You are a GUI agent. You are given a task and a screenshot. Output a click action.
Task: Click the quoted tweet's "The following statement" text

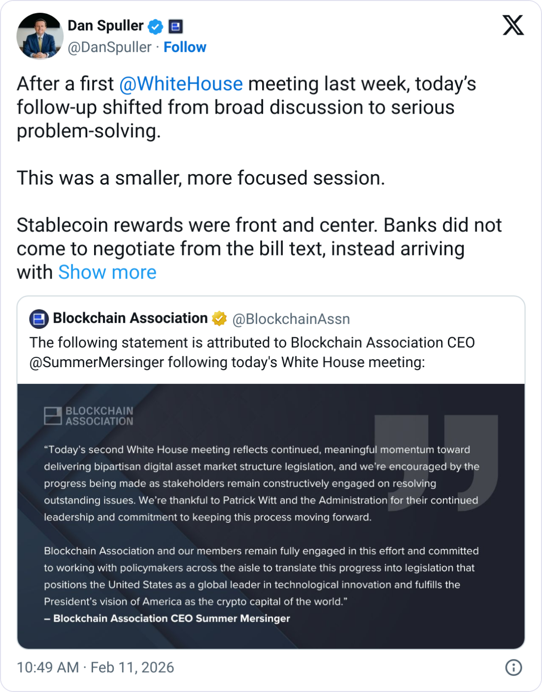(x=251, y=343)
